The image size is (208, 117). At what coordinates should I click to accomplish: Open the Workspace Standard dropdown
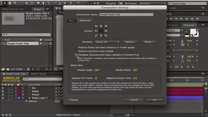point(152,4)
